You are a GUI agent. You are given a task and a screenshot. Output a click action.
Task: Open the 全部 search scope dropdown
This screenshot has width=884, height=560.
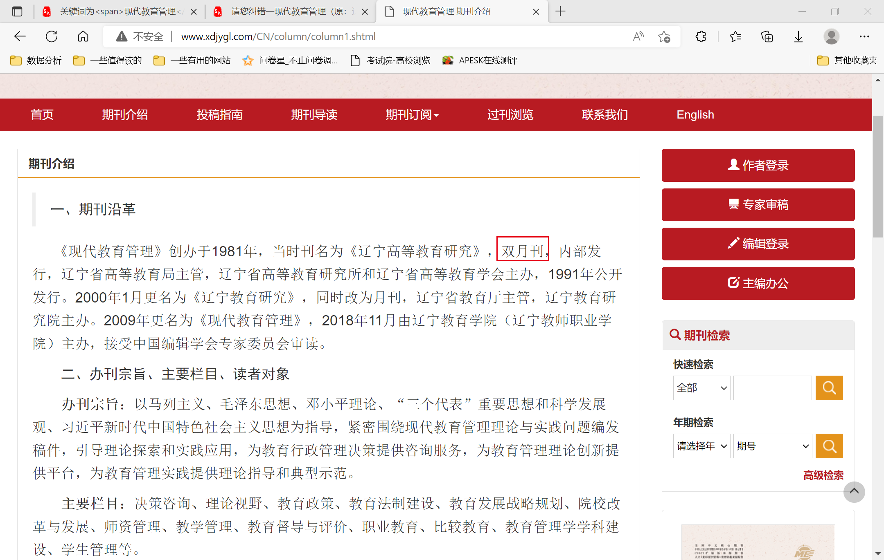[701, 388]
